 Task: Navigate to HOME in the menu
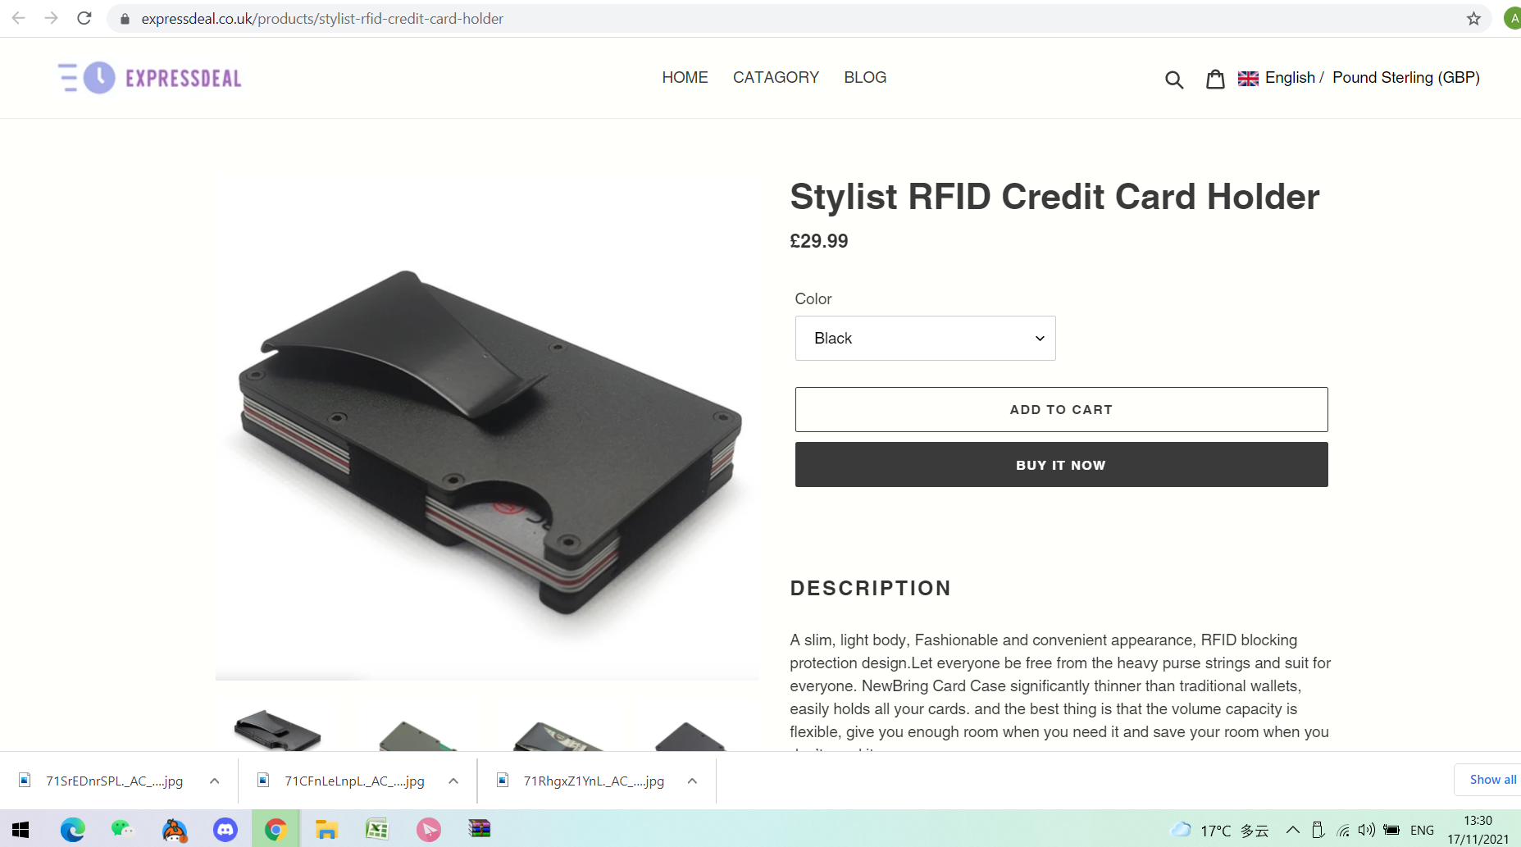(685, 77)
